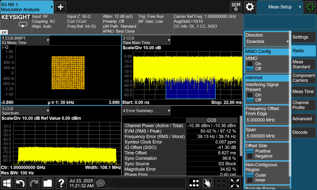Viewport: 317px width, 190px height.
Task: Open Windows start menu icon
Action: [x=7, y=183]
